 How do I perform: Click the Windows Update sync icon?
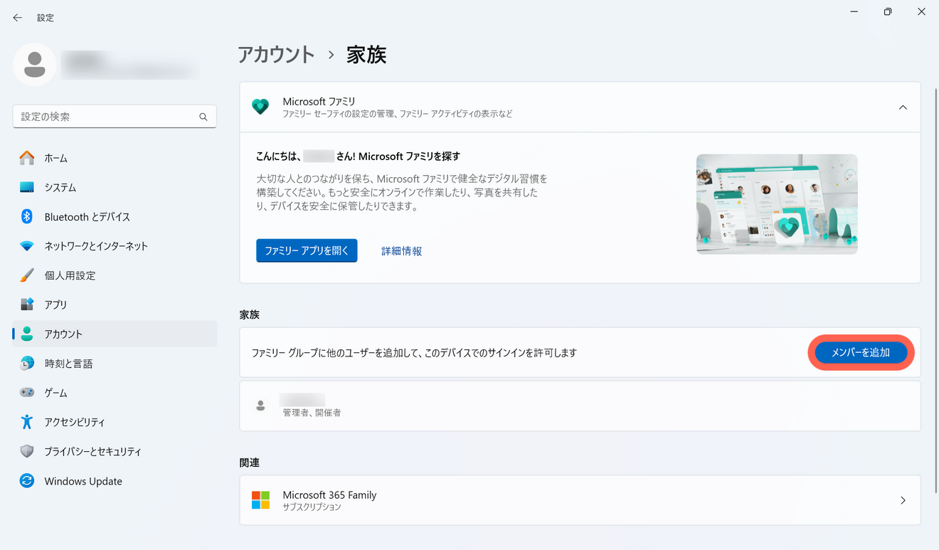point(27,481)
